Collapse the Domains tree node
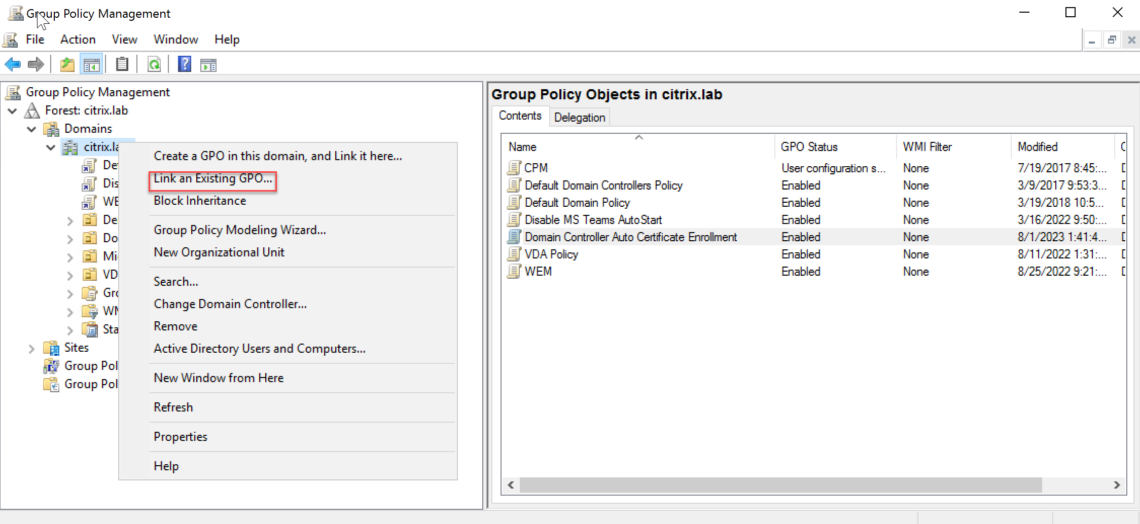1140x524 pixels. coord(31,129)
